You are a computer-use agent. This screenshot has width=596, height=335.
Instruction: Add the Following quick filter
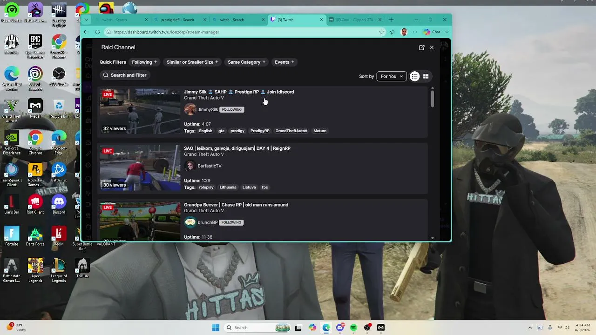[x=144, y=62]
